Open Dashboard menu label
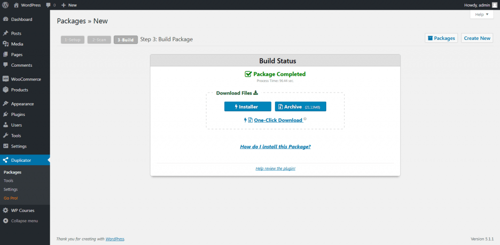 (21, 19)
